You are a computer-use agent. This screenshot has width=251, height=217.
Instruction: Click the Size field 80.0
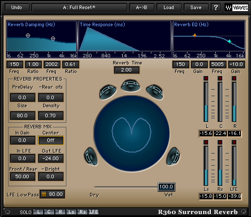23,116
